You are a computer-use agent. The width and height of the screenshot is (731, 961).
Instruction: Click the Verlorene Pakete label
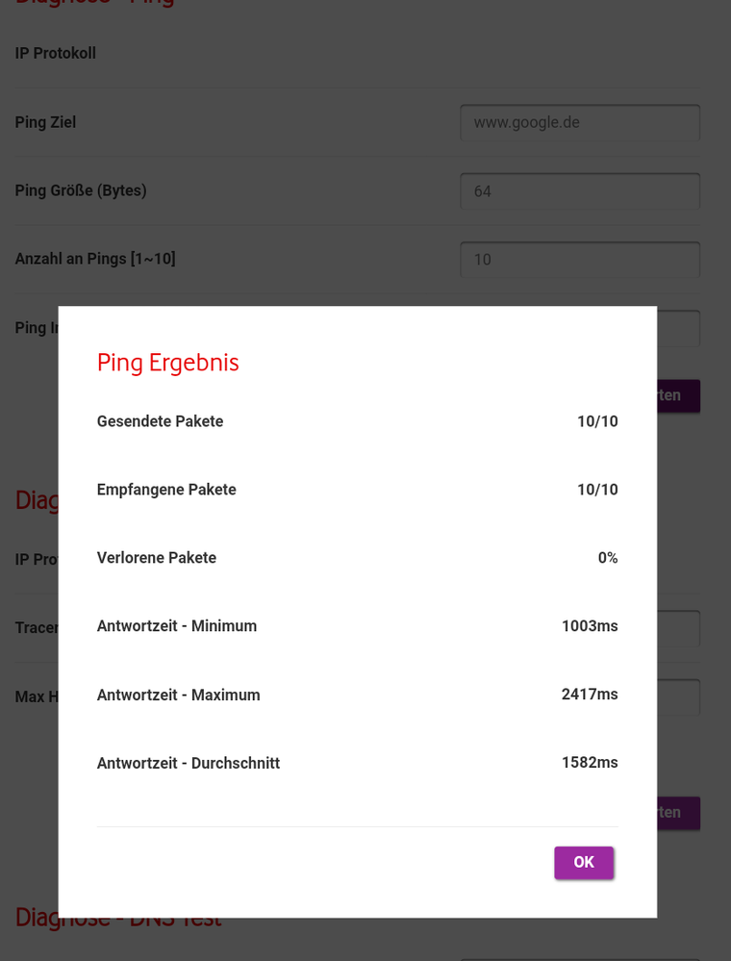click(157, 558)
